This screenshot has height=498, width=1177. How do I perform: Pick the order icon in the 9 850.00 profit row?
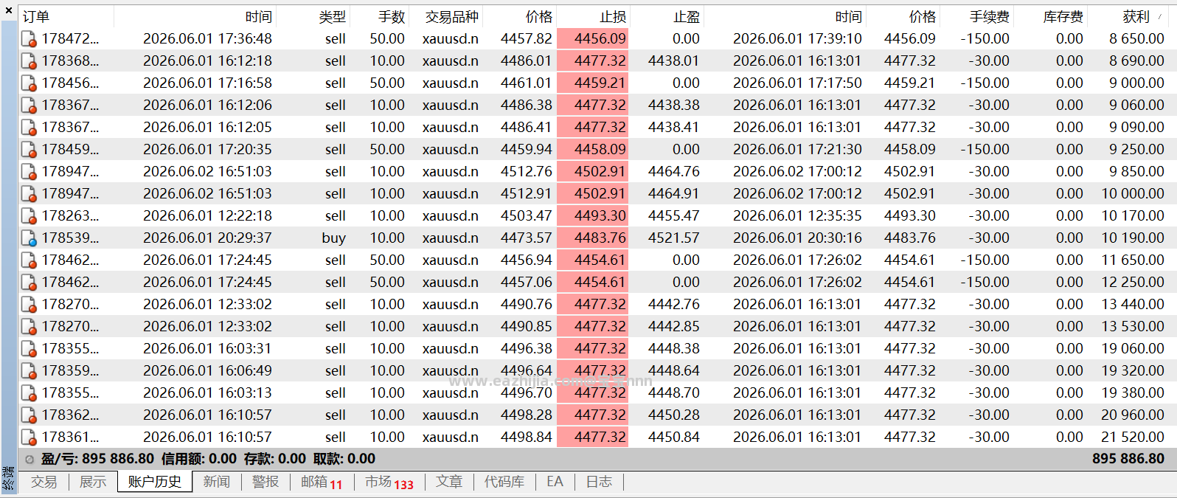click(x=29, y=171)
